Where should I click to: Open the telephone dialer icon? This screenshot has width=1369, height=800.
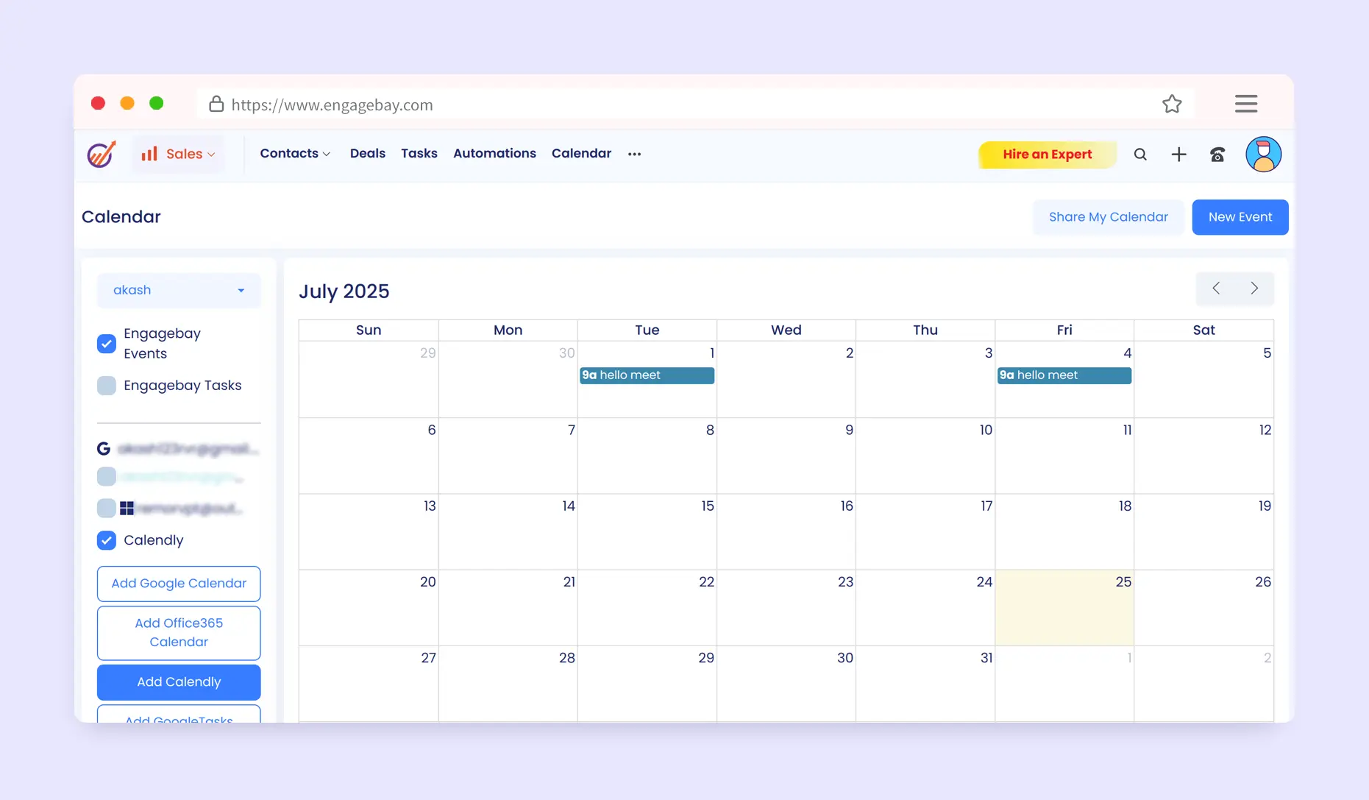(x=1217, y=155)
